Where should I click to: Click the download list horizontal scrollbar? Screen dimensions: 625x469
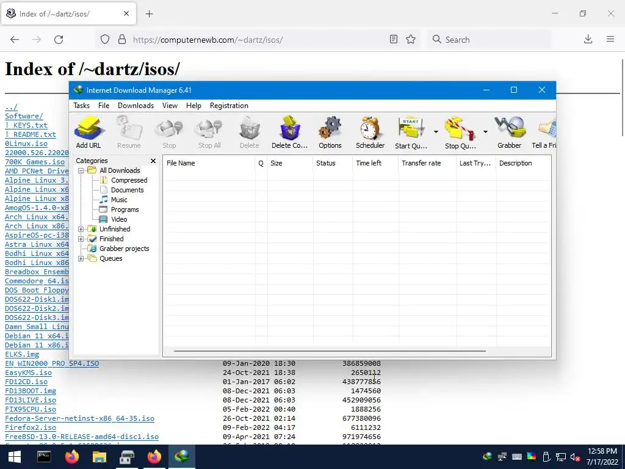[x=330, y=351]
